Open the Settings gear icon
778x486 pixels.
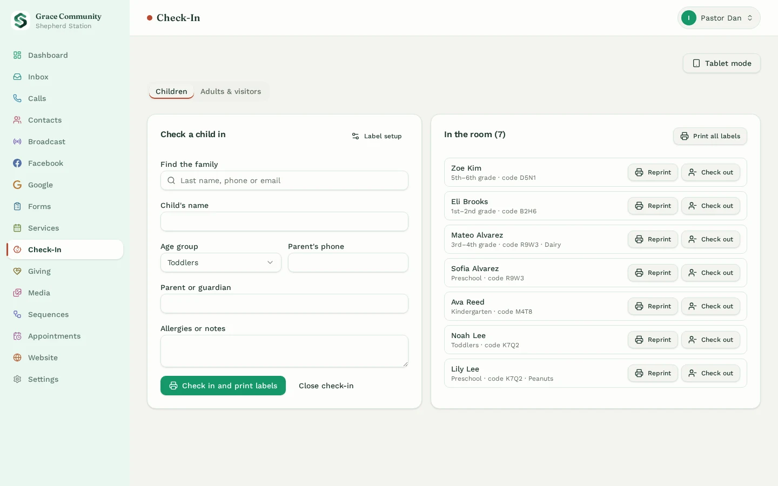[x=17, y=379]
